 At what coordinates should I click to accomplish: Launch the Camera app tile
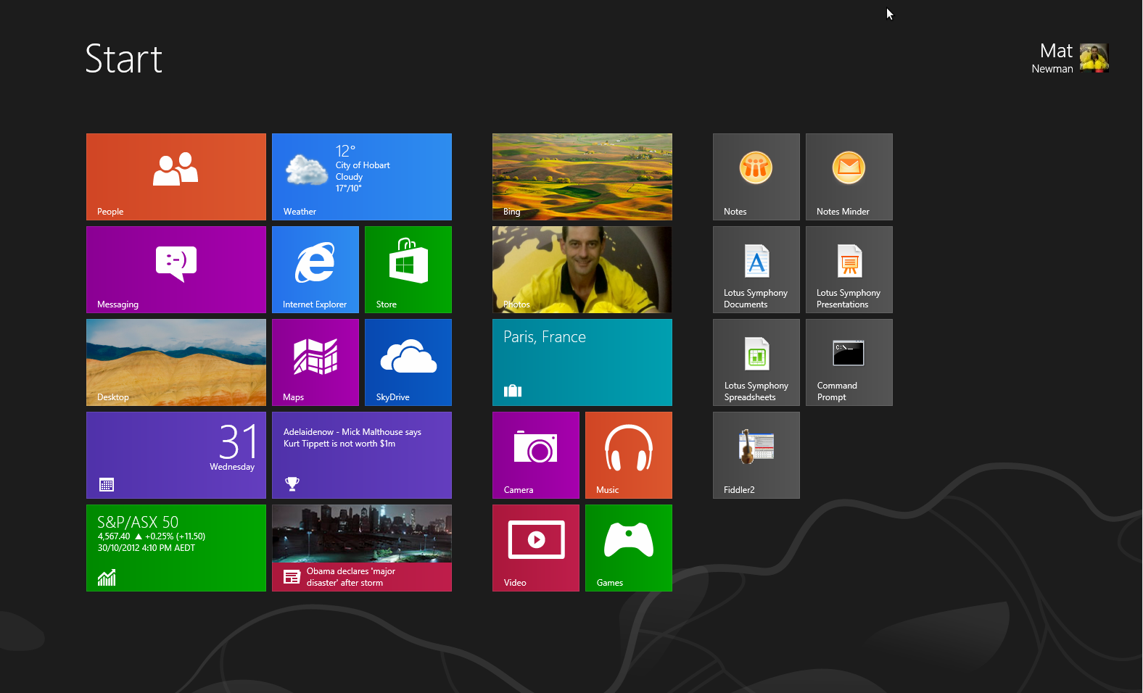click(536, 455)
